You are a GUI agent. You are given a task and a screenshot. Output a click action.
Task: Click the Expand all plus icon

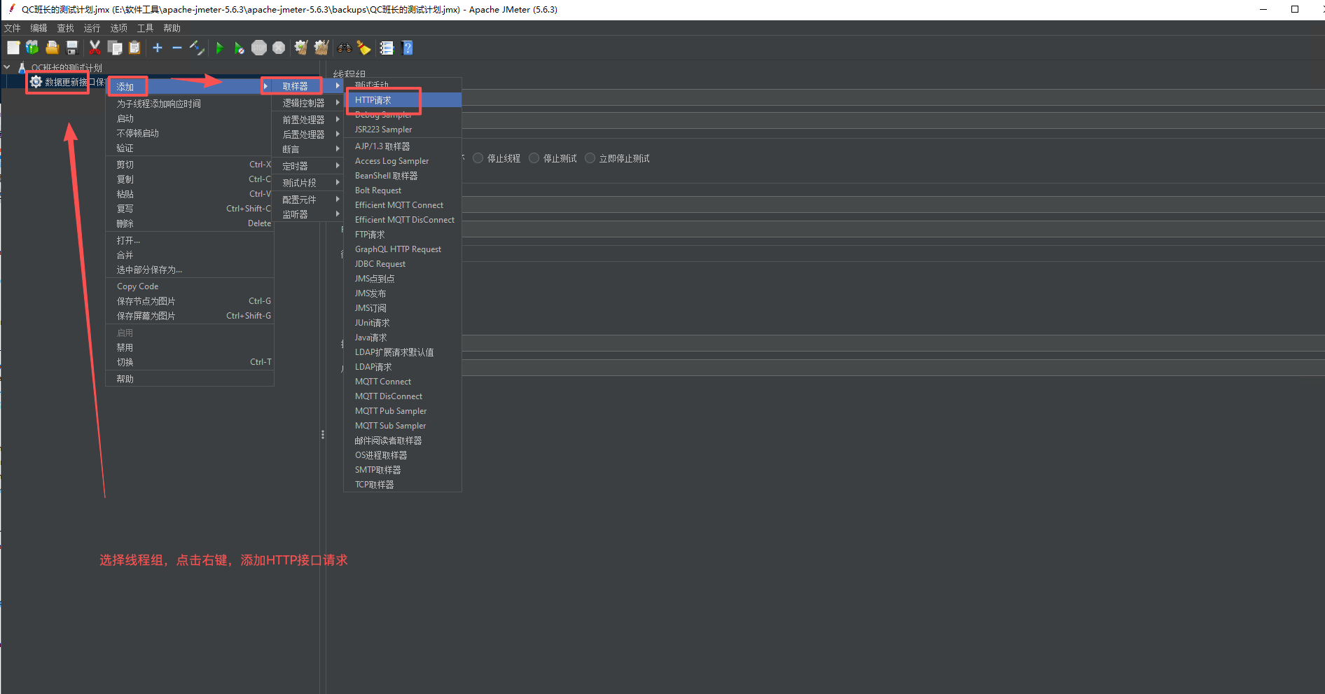[x=158, y=48]
